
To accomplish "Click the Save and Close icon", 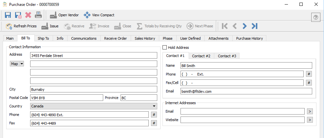I will 18,15.
